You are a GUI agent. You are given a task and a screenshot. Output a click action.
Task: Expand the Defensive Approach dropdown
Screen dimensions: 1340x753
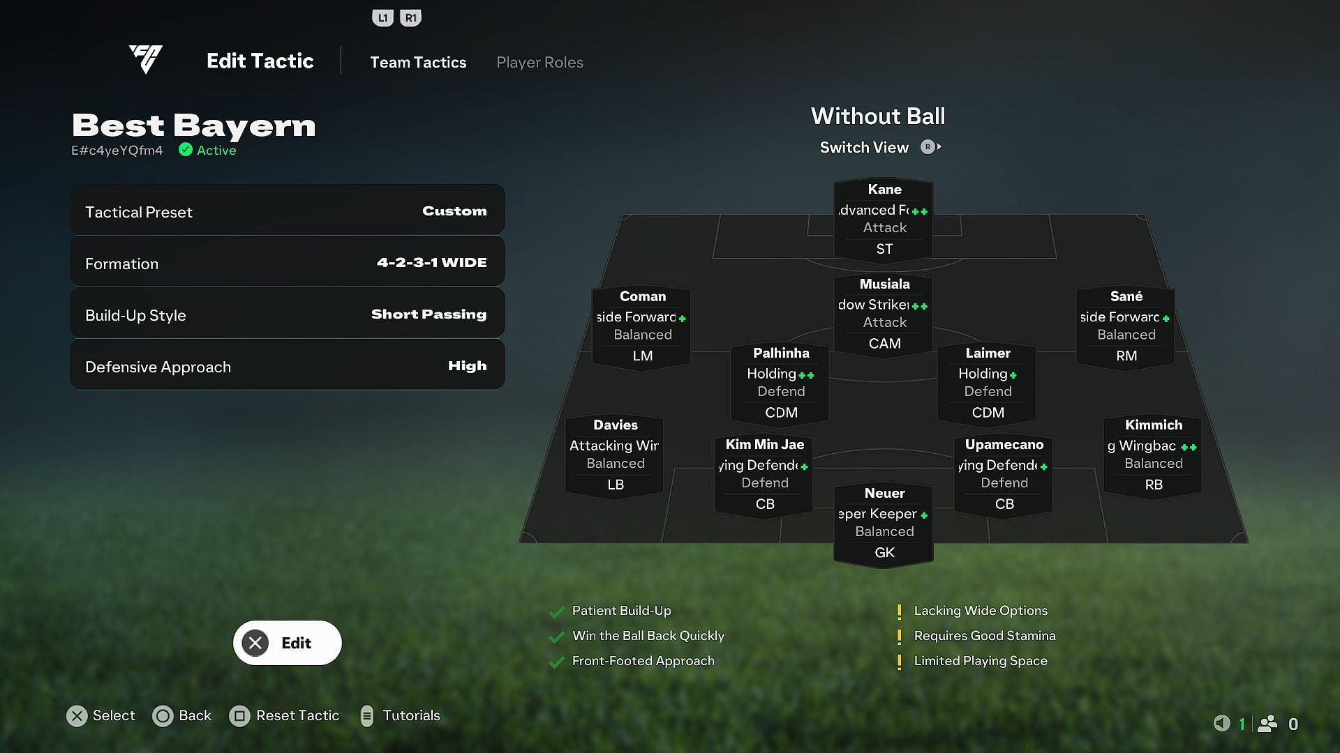click(x=286, y=366)
